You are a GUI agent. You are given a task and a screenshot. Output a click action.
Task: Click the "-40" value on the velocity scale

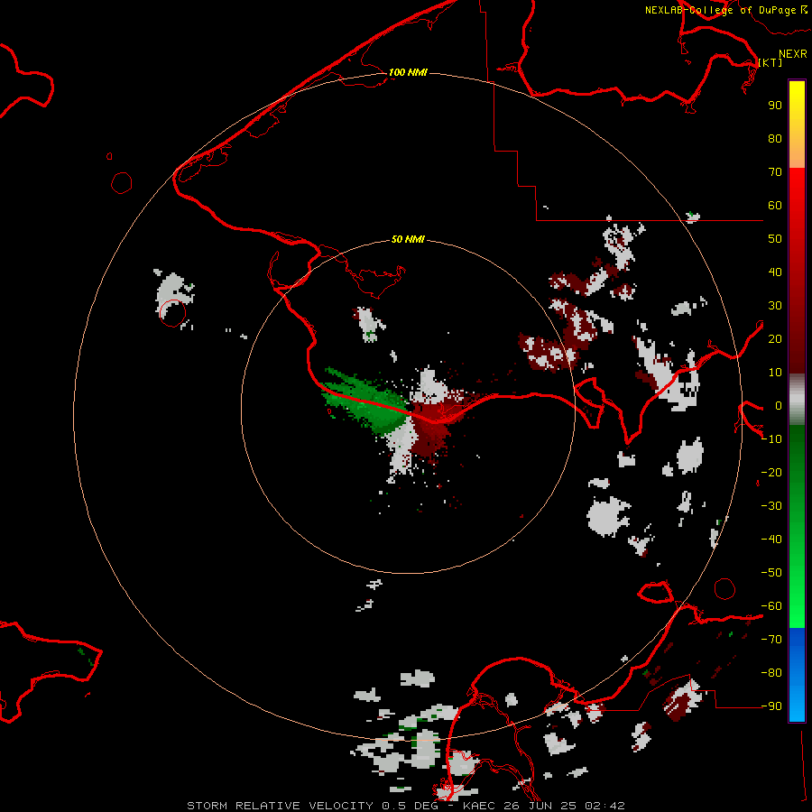click(x=771, y=540)
